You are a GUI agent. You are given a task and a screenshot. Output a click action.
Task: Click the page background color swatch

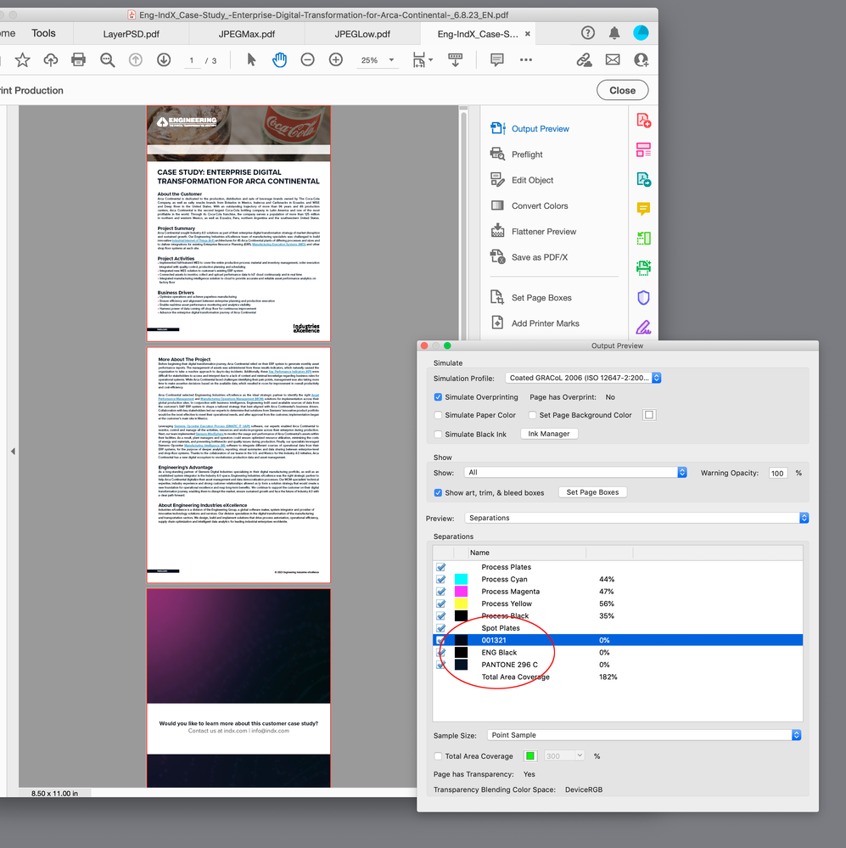649,415
